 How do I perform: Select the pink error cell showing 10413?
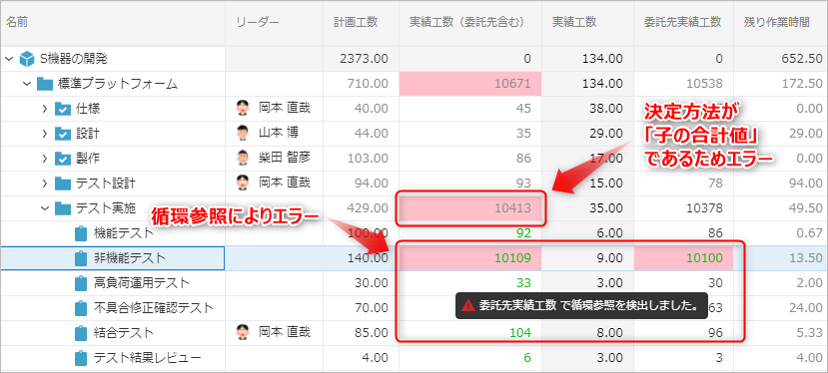[470, 208]
